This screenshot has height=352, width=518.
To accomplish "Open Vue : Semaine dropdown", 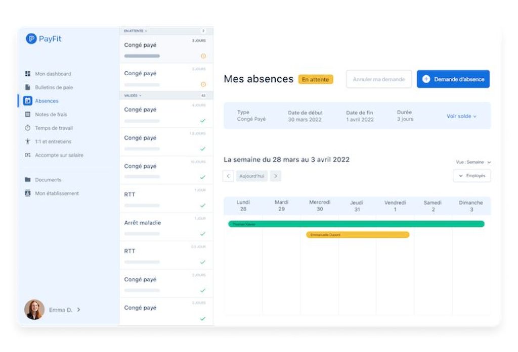I will pos(473,162).
